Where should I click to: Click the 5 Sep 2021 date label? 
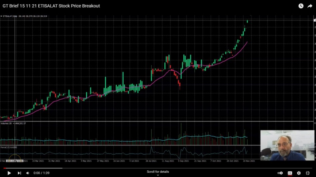click(x=183, y=161)
